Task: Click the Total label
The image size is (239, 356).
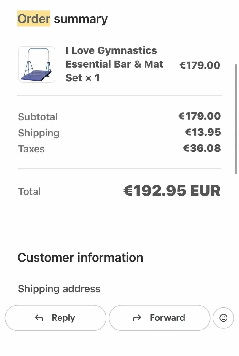Action: (29, 192)
